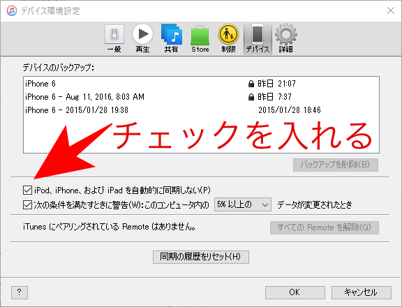Click the バックアップを削除(B) button
Viewport: 402px width, 307px height.
pos(335,165)
